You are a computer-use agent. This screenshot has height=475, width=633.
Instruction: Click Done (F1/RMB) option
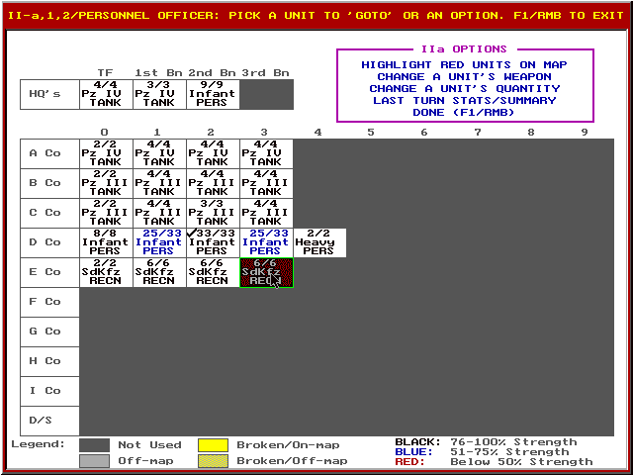point(464,112)
